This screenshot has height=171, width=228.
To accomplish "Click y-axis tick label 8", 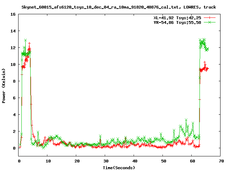I will [14, 81].
